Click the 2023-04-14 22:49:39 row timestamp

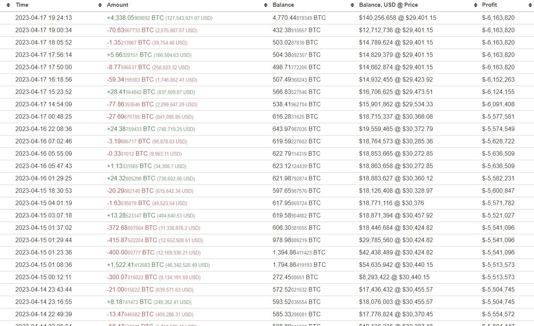coord(43,314)
